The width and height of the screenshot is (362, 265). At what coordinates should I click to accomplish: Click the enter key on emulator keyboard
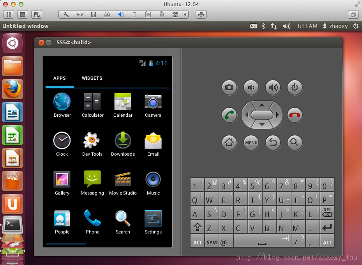(327, 226)
